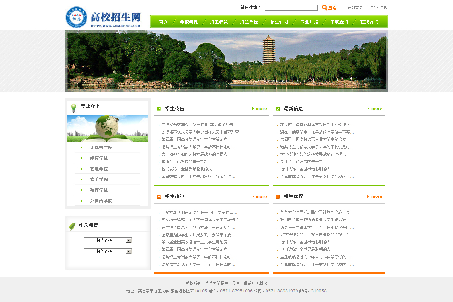Viewport: 453px width, 302px height.
Task: Open 经济学院 in sidebar list
Action: tap(99, 158)
